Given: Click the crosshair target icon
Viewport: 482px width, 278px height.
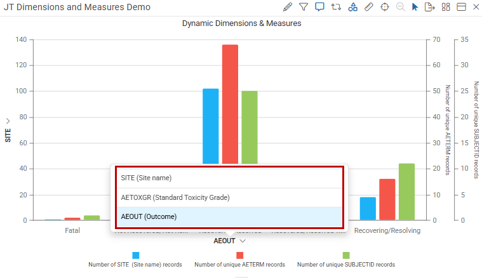Looking at the screenshot, I should click(385, 7).
